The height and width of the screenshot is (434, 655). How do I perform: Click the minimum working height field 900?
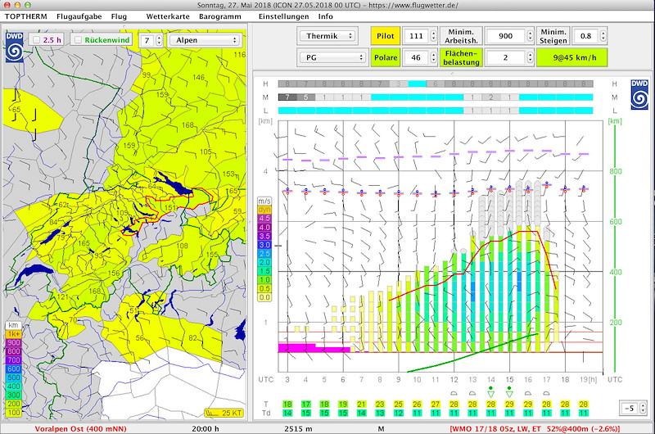tap(505, 36)
